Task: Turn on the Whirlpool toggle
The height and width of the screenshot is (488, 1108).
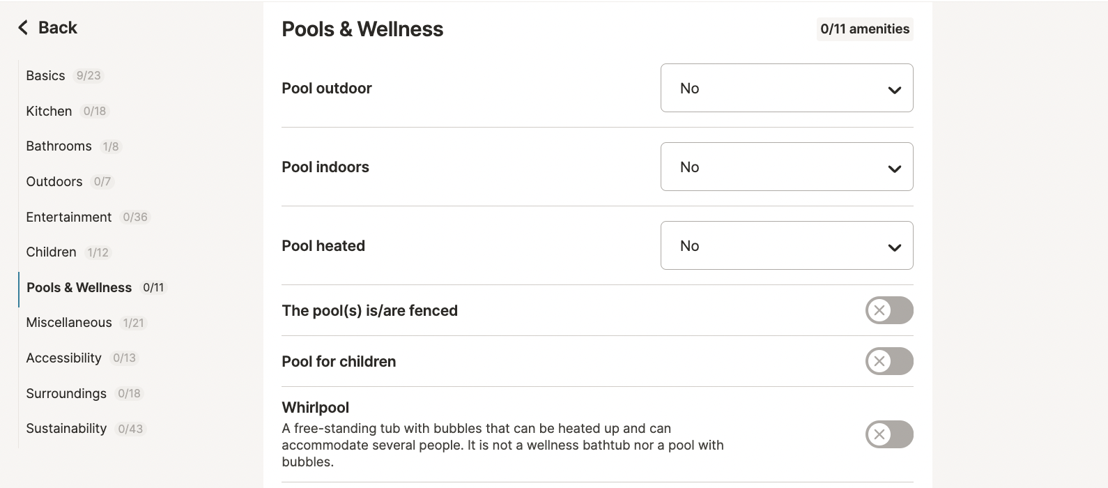Action: click(x=888, y=434)
